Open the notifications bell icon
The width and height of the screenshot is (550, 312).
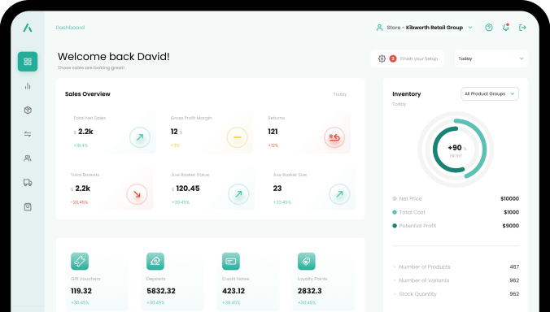(x=506, y=28)
